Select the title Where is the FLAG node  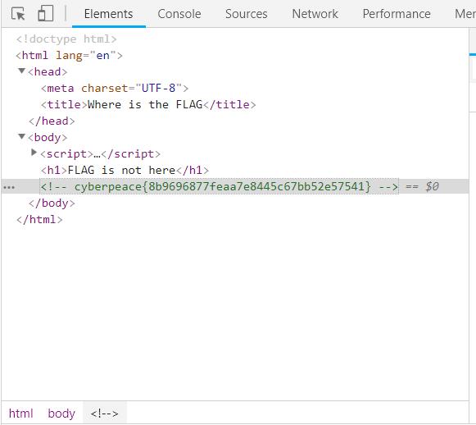[x=148, y=104]
